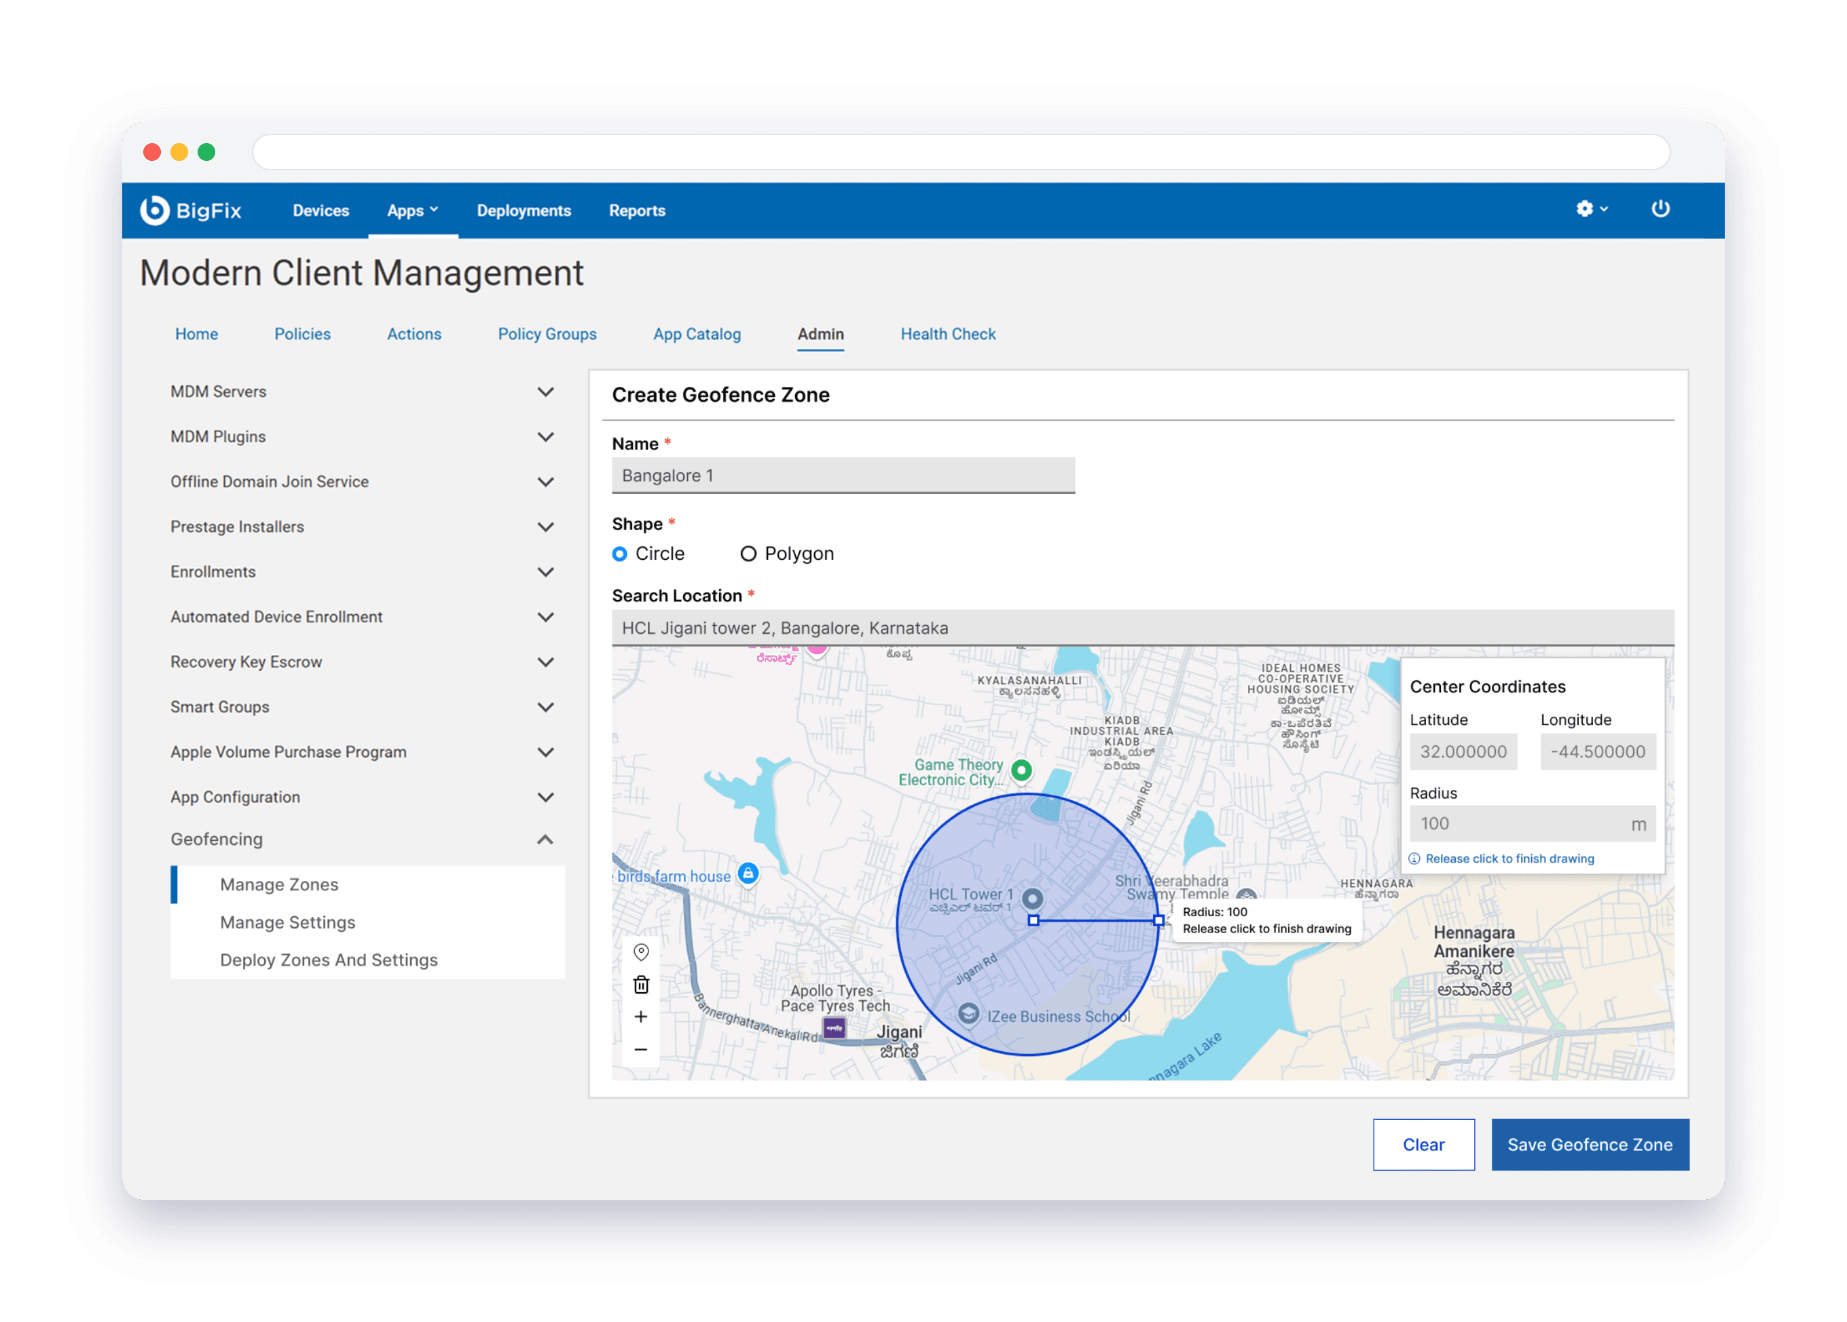Select the Circle shape option
1847x1322 pixels.
(620, 554)
